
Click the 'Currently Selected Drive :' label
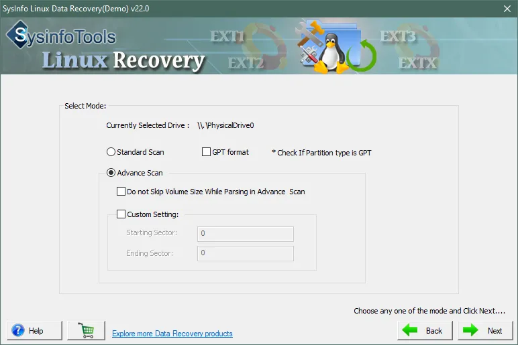148,125
